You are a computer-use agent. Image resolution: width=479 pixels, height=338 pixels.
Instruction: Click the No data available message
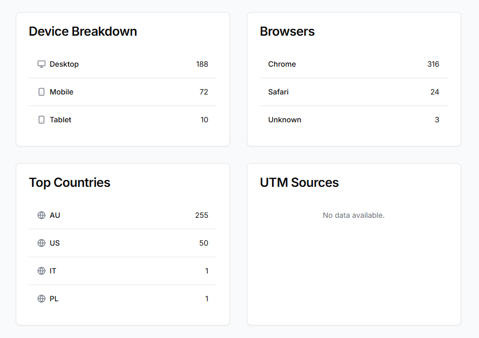coord(353,215)
